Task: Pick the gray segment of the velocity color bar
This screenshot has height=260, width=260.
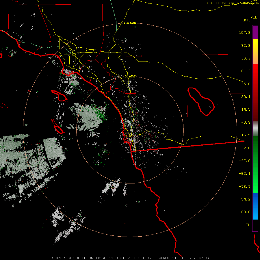Action: [255, 129]
